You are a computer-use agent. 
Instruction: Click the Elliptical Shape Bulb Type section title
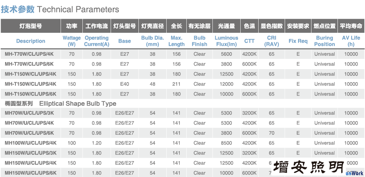(78, 104)
